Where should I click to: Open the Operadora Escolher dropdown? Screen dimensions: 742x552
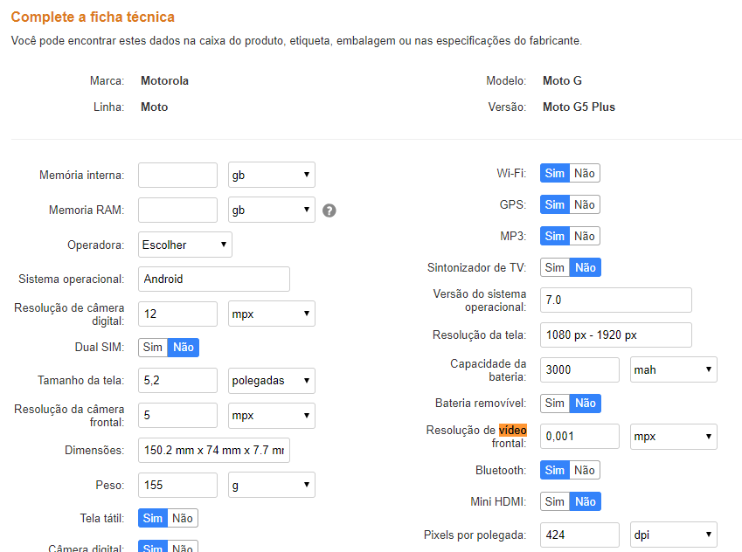coord(185,245)
